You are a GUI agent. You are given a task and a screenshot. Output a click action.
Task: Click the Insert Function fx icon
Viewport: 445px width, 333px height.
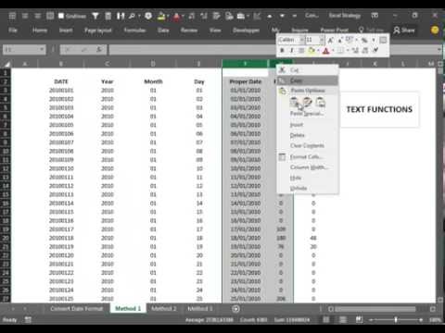click(x=99, y=49)
